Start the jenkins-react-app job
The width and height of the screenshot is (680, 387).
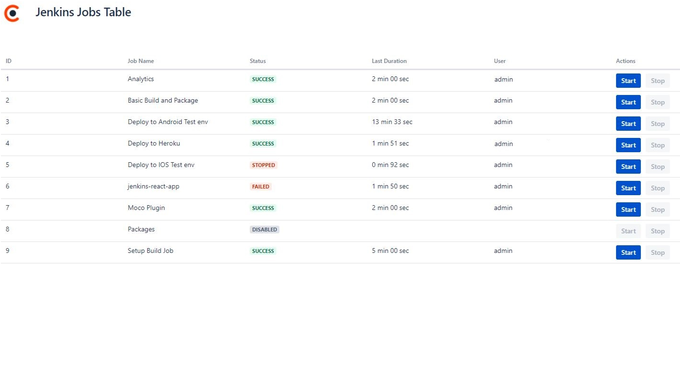pyautogui.click(x=628, y=188)
